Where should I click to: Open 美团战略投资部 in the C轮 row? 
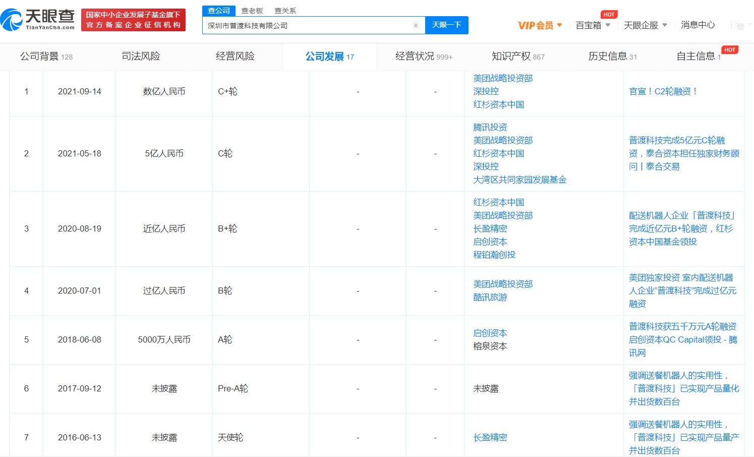tap(503, 140)
